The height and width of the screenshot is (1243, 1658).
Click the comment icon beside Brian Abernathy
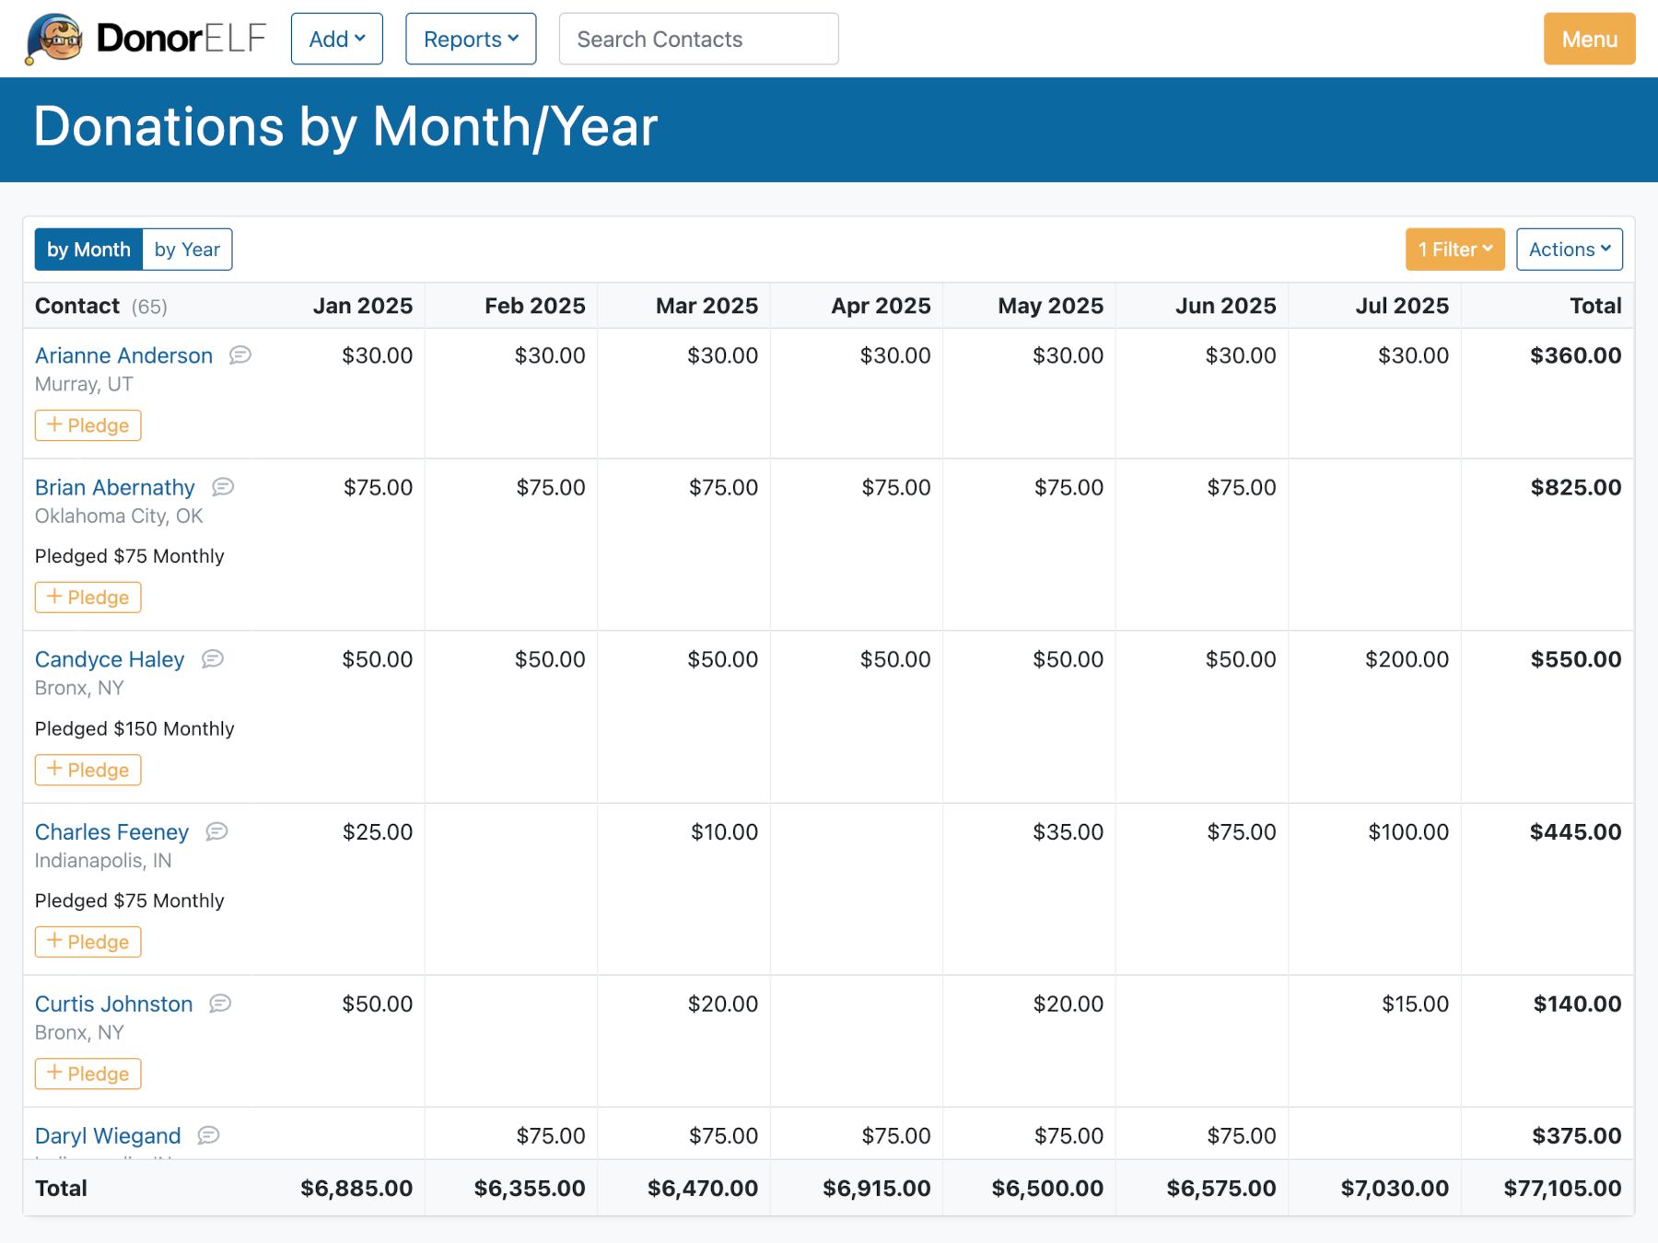pyautogui.click(x=223, y=487)
